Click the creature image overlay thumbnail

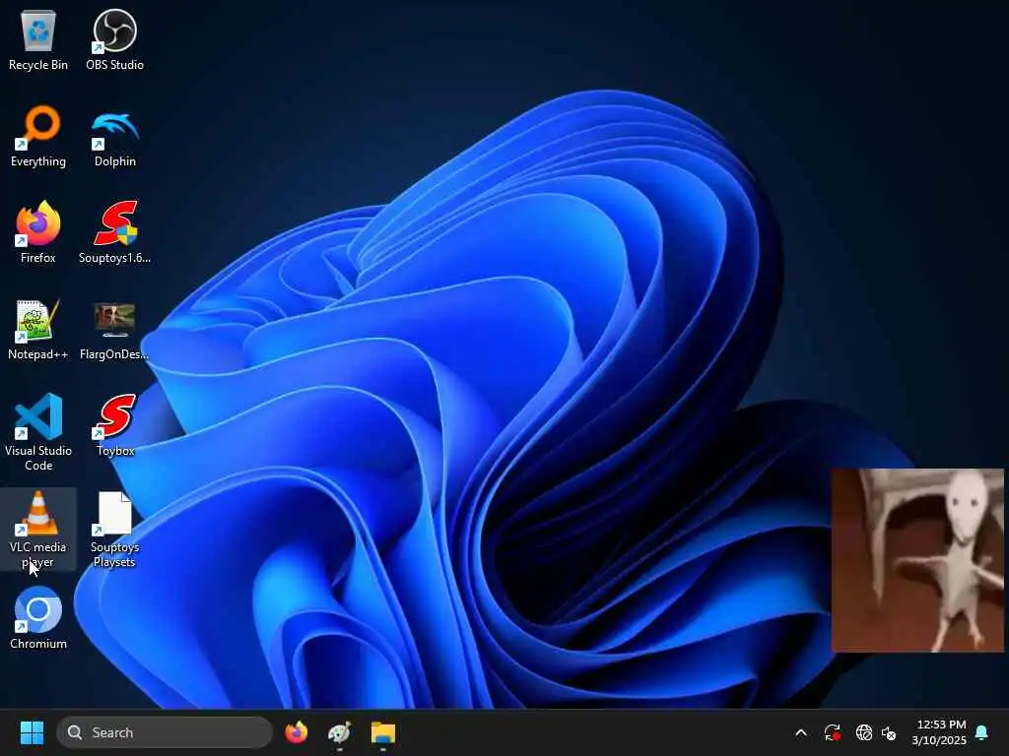pos(917,560)
